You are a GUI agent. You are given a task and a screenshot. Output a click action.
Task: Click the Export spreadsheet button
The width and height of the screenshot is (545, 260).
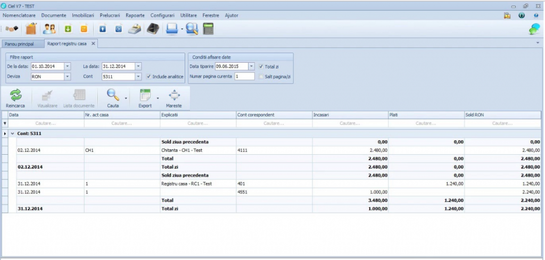[x=145, y=98]
